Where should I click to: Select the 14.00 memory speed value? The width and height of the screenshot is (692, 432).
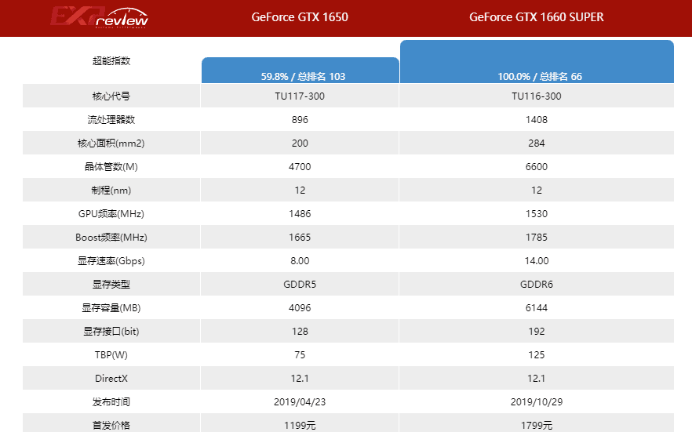point(536,261)
